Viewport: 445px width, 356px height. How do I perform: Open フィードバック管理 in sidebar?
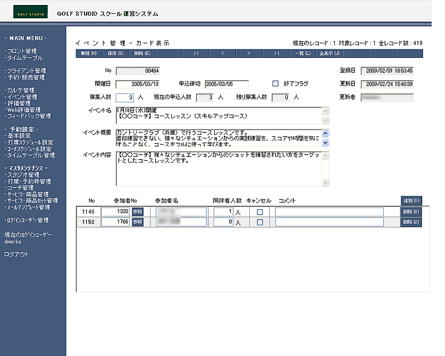point(29,116)
